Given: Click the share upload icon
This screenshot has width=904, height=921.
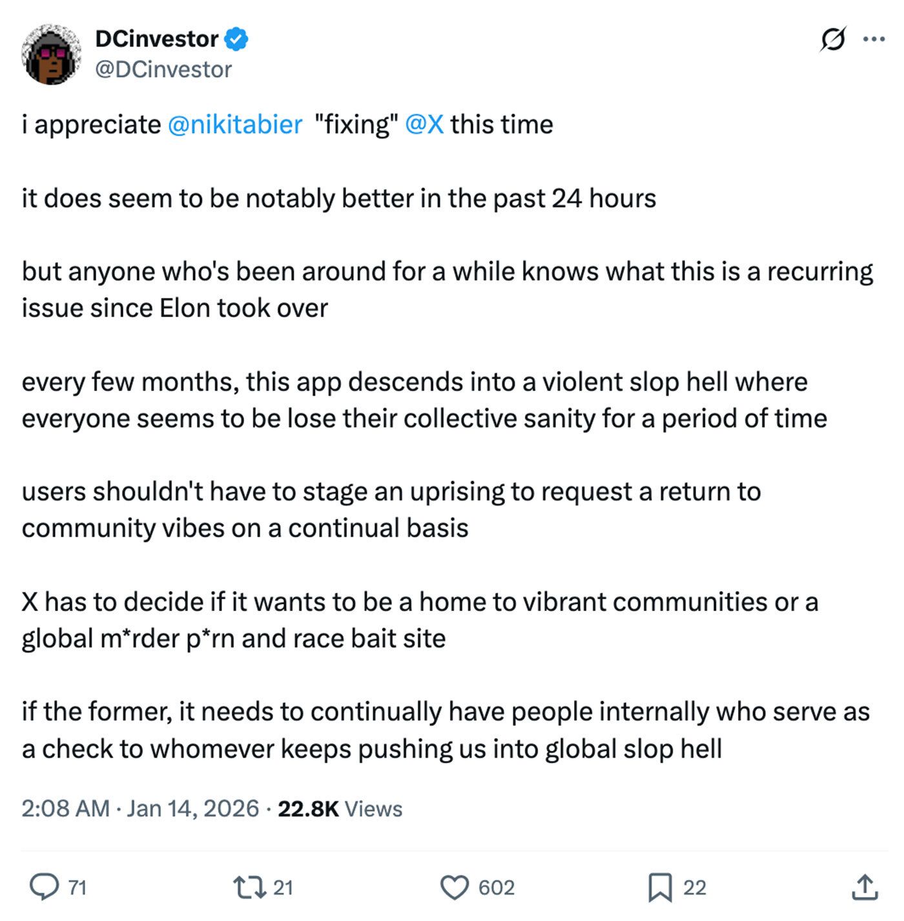Looking at the screenshot, I should click(x=865, y=887).
